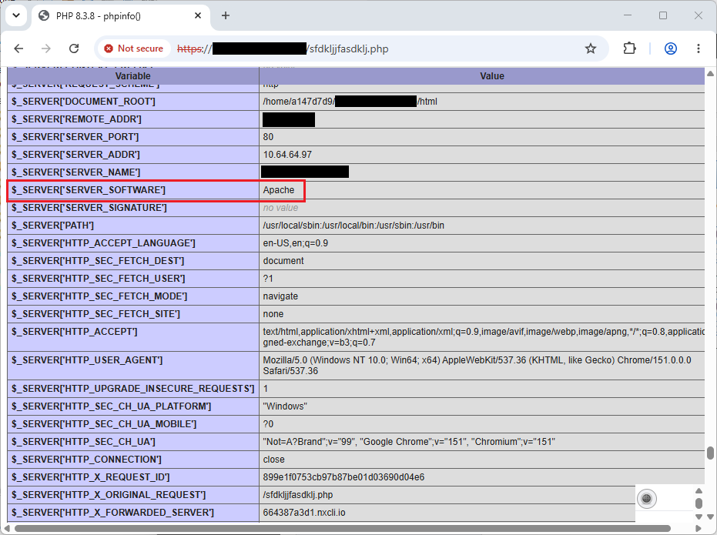Click the $_SERVER['SERVER_SIGNATURE'] cell
This screenshot has width=717, height=535.
click(133, 208)
